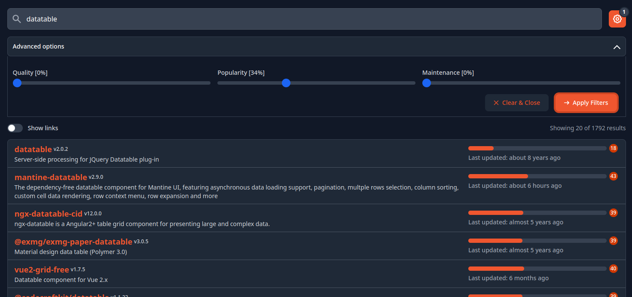The image size is (632, 297).
Task: Click 'Last updated: about 6 hours ago'
Action: click(x=515, y=186)
